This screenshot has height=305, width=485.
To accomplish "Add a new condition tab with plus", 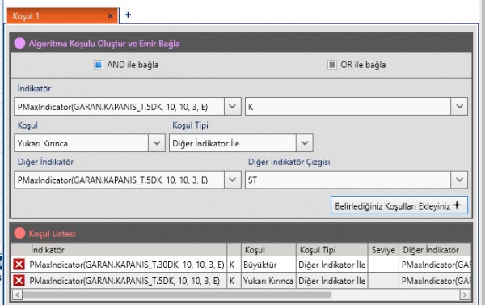I will 128,15.
